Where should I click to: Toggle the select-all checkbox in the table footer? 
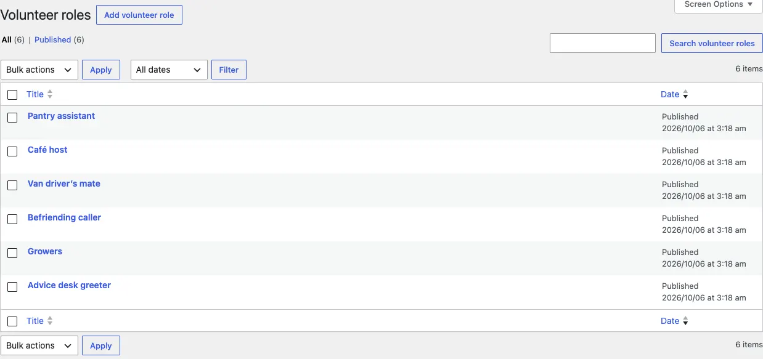12,321
